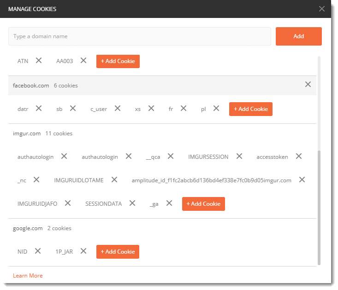Collapse the google.com domain row
The width and height of the screenshot is (338, 290).
point(28,228)
